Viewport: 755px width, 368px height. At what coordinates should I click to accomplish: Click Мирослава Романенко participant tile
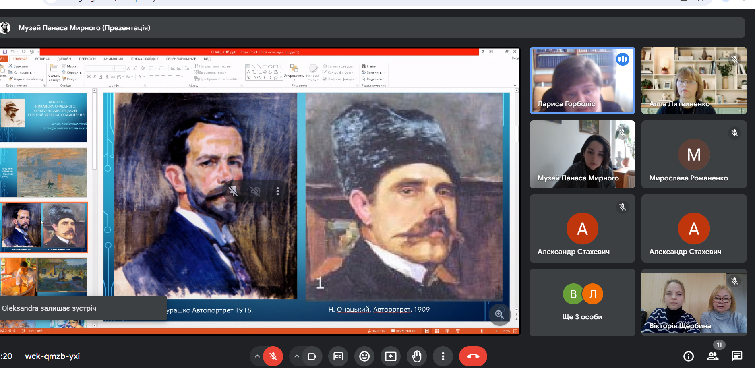[694, 154]
